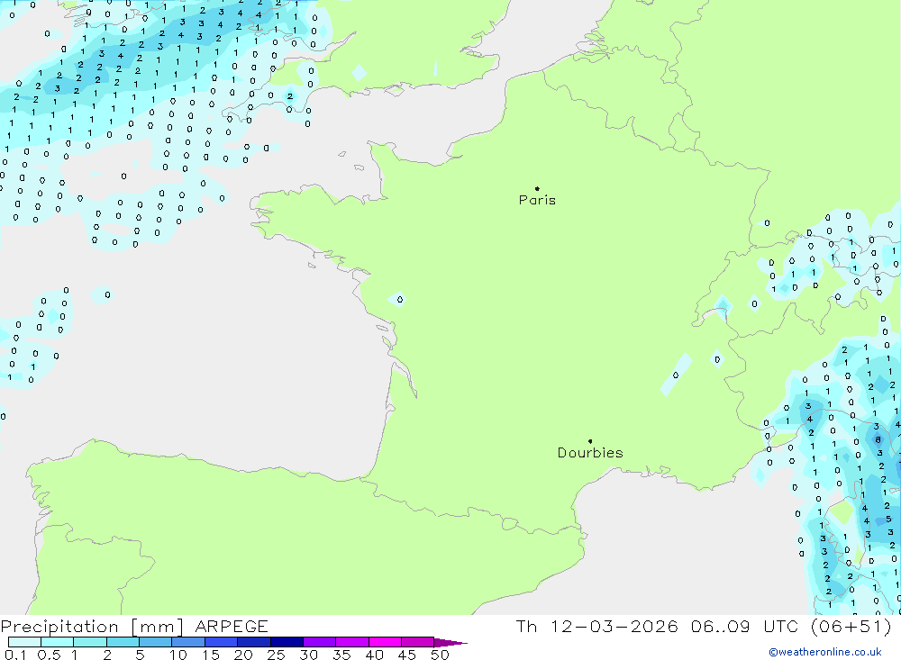
Task: Select the 0.5–1 mm legend color swatch
Action: click(58, 642)
